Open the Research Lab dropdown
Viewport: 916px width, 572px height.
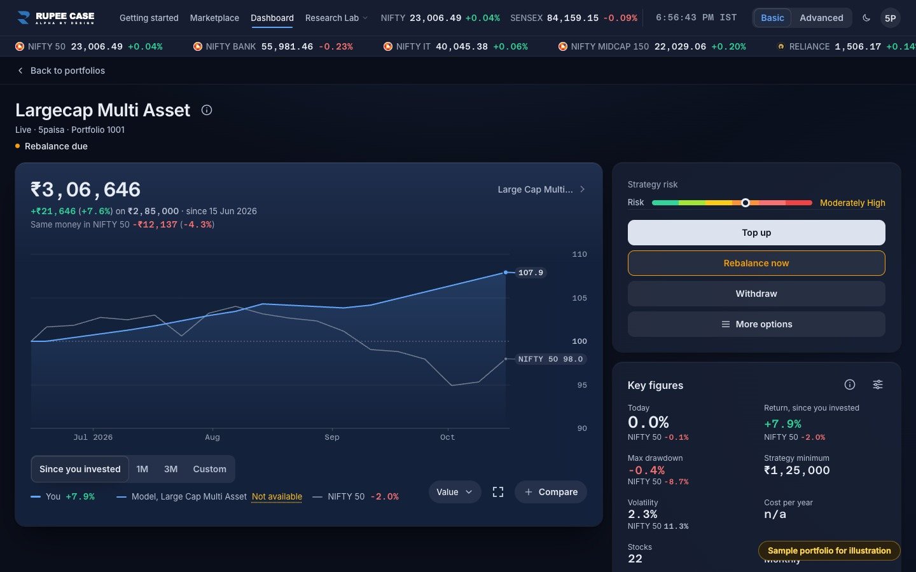[x=337, y=18]
